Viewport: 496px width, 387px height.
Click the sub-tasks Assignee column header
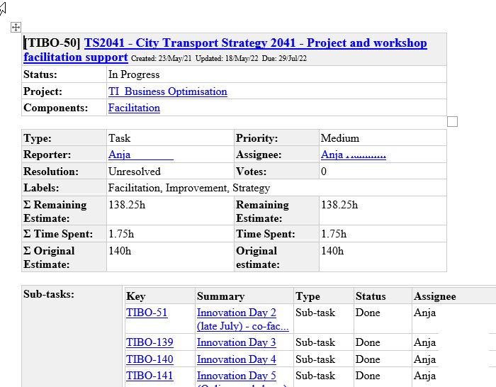click(435, 296)
